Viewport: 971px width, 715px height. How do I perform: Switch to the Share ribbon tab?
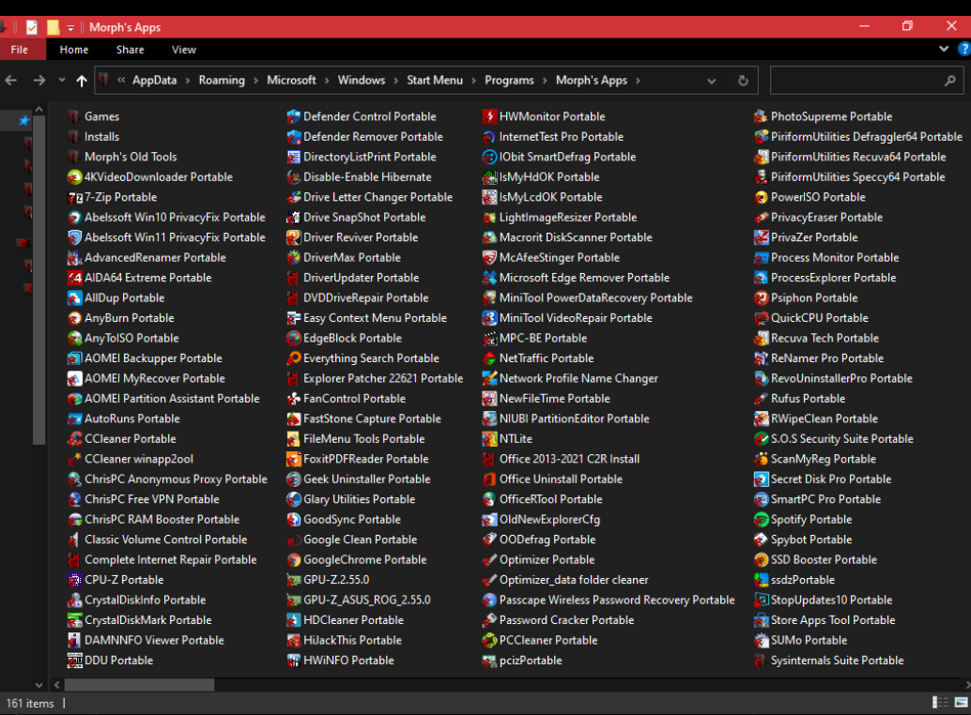click(130, 50)
